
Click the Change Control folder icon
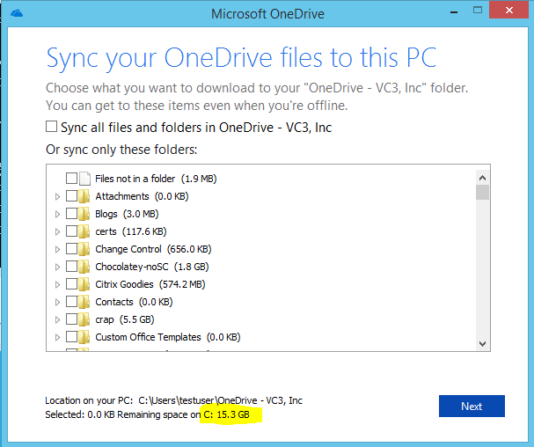[x=84, y=249]
